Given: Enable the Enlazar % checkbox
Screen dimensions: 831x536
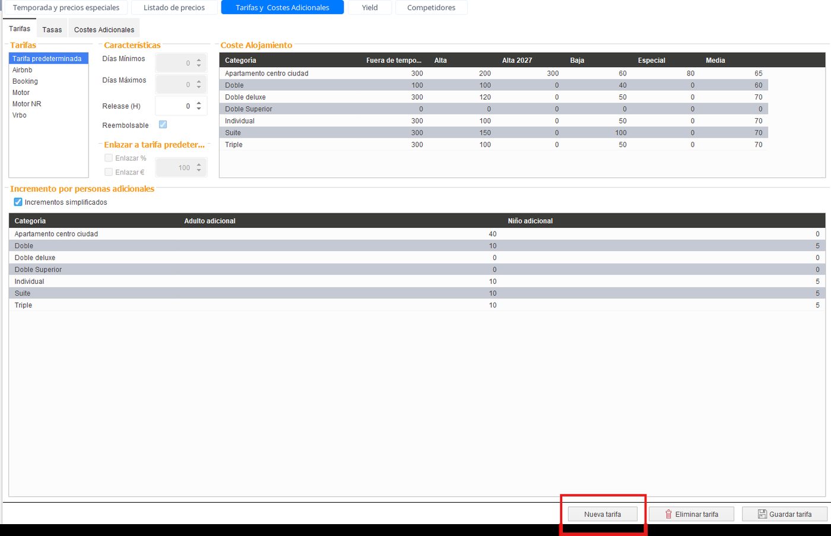Looking at the screenshot, I should tap(109, 158).
